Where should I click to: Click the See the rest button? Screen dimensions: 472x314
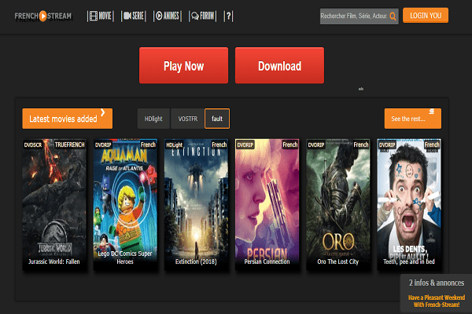(413, 119)
